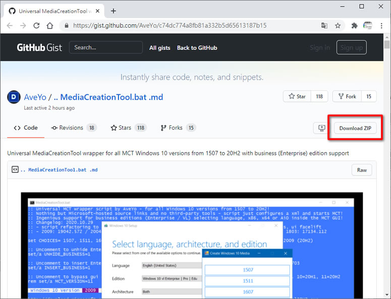The height and width of the screenshot is (299, 391).
Task: Download the gist with Download ZIP
Action: [355, 128]
